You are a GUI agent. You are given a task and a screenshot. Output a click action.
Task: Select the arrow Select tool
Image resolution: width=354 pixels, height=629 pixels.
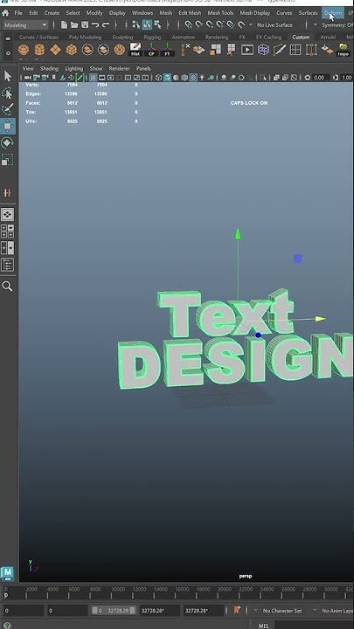pos(8,76)
